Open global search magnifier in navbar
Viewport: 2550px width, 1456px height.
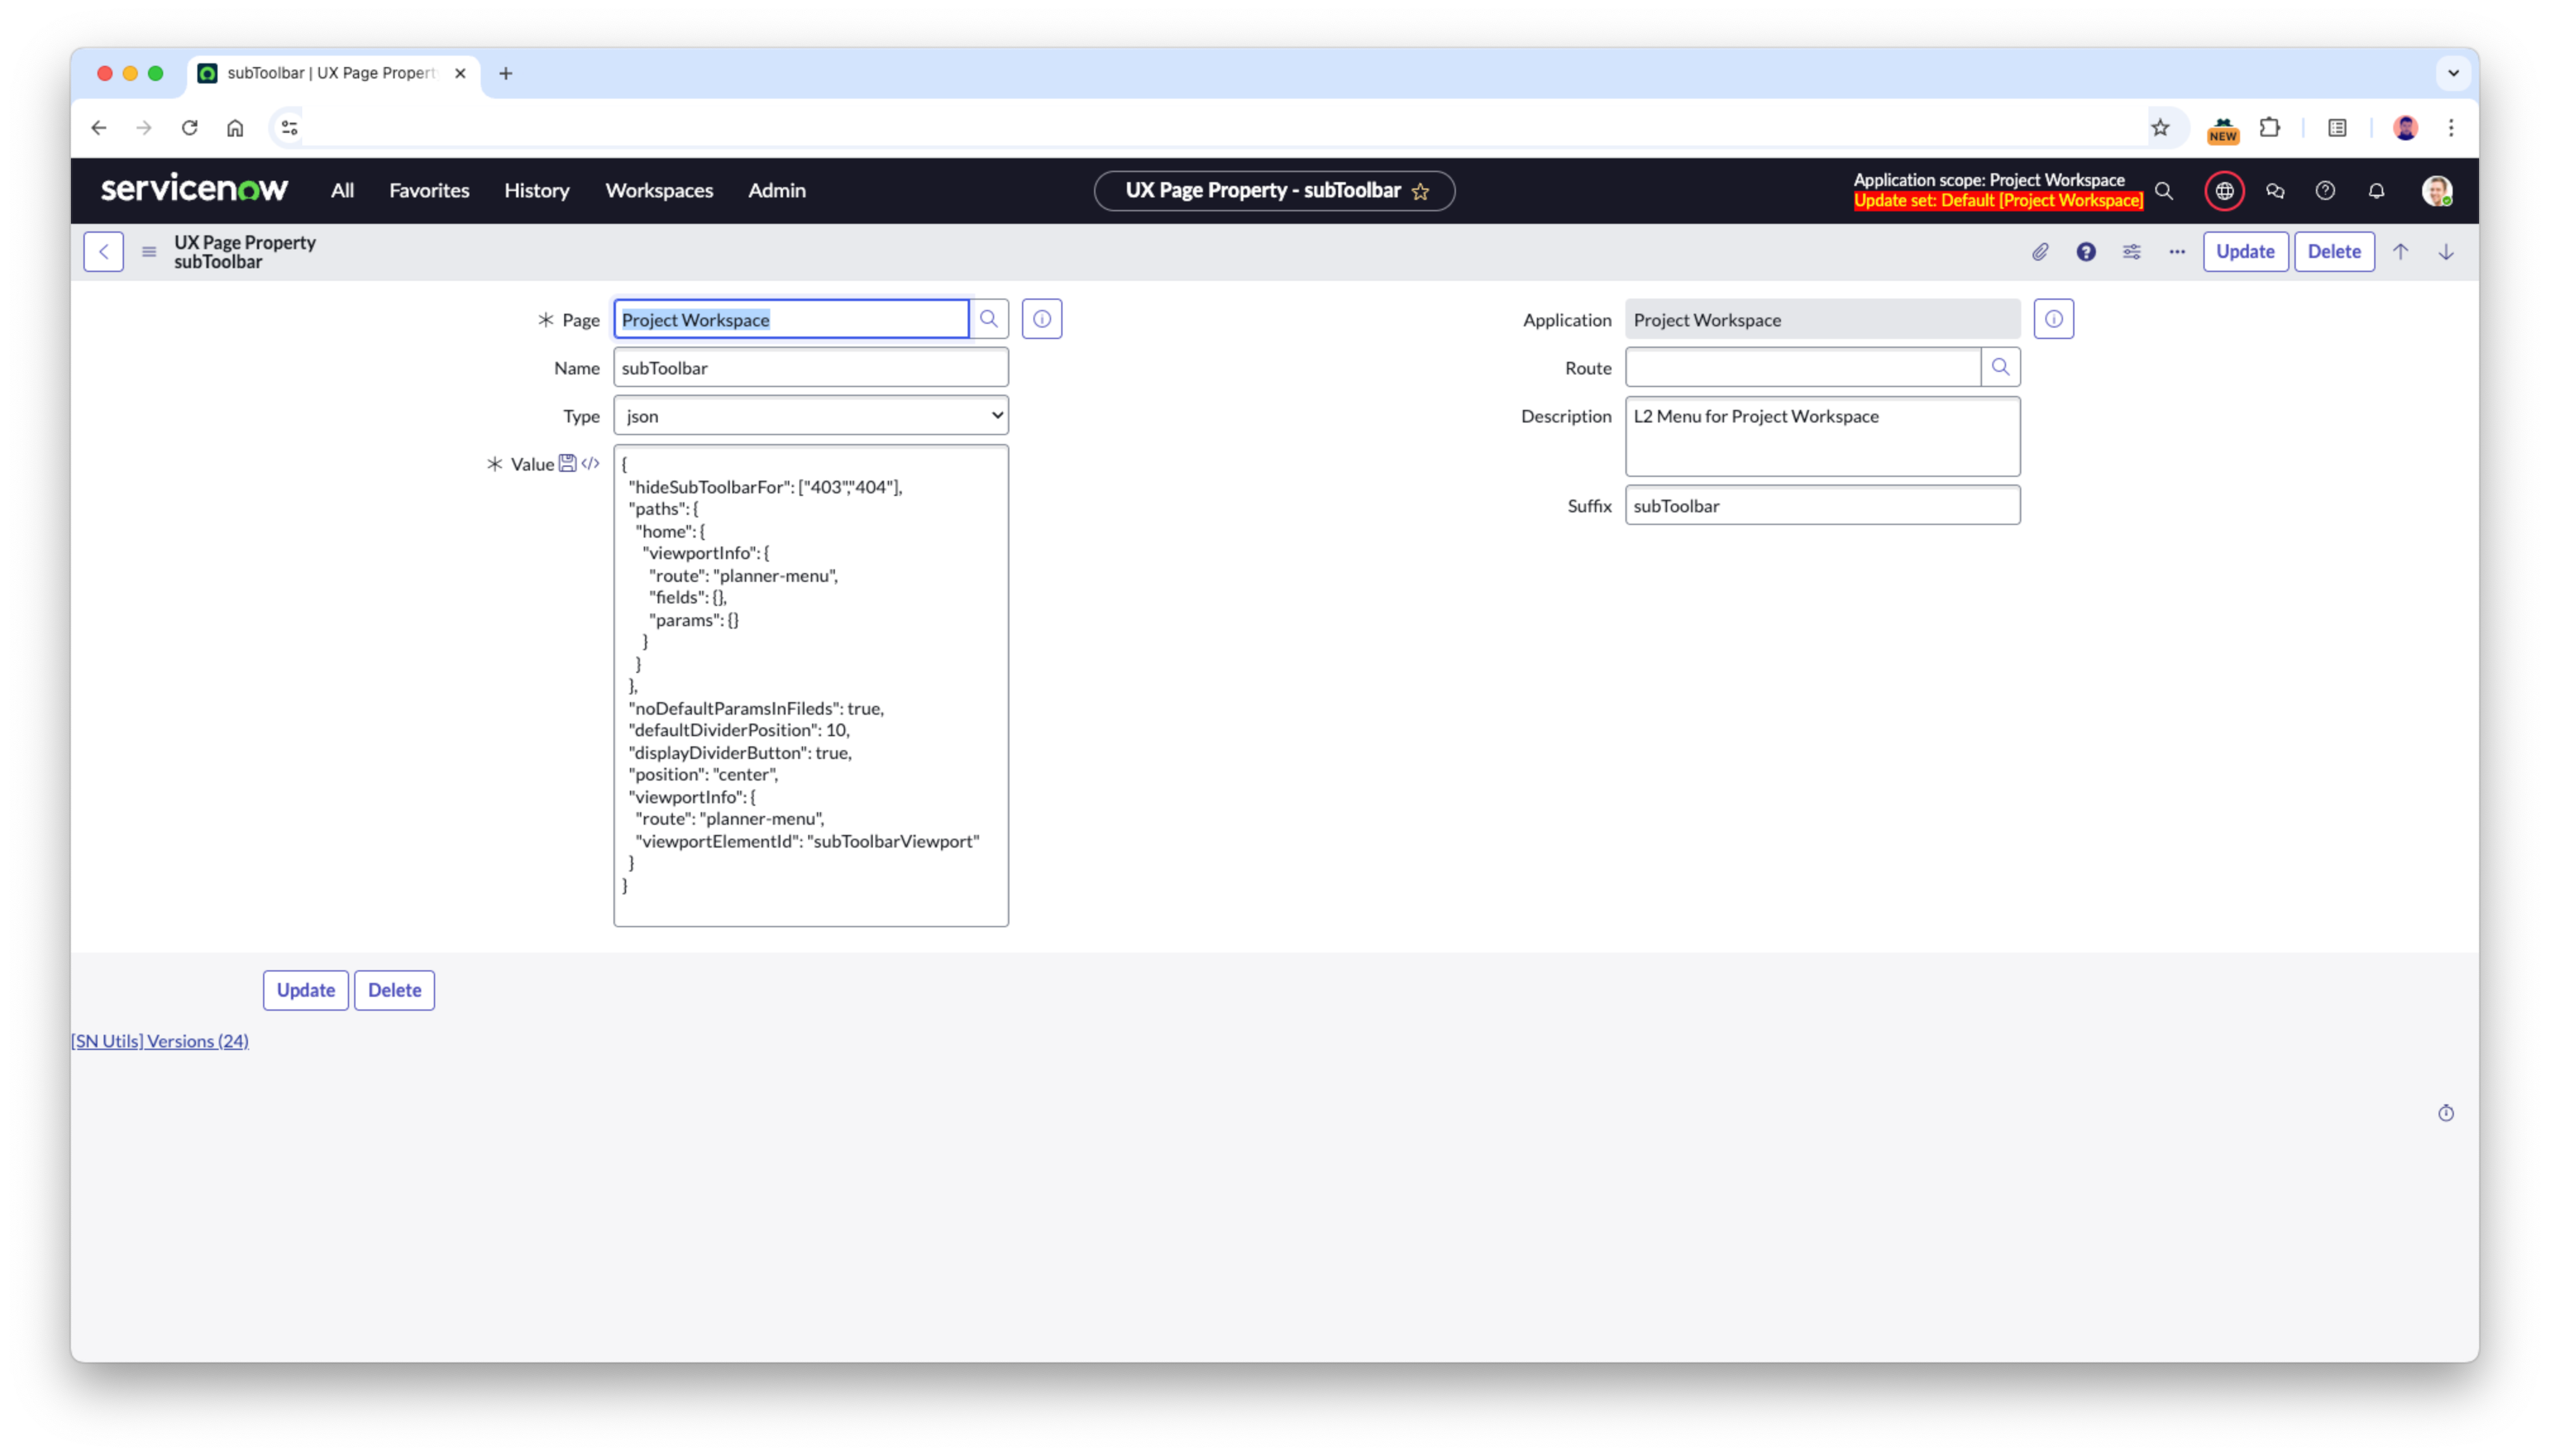pos(2163,190)
